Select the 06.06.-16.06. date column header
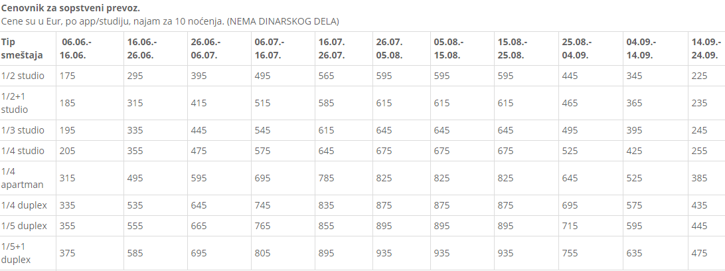 point(77,48)
